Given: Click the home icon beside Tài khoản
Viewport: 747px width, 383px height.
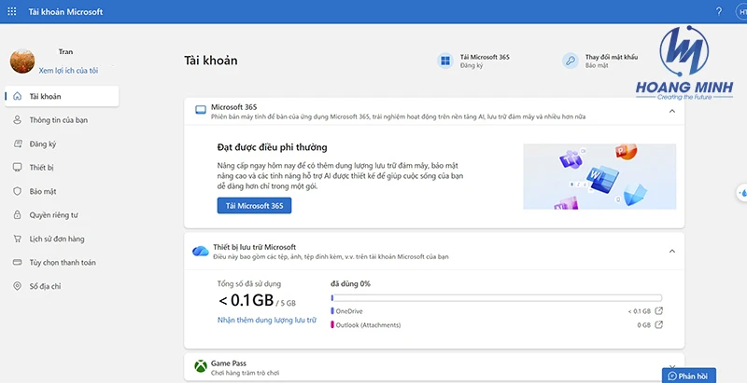Looking at the screenshot, I should [17, 96].
